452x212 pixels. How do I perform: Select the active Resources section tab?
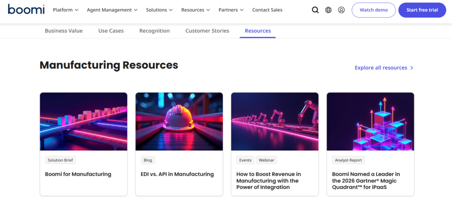258,31
